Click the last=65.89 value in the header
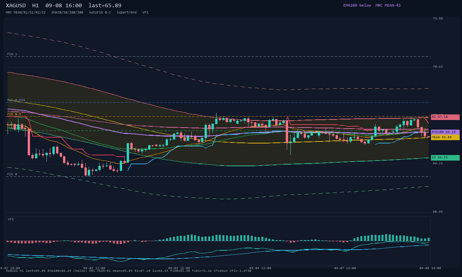462x277 pixels. pyautogui.click(x=105, y=6)
